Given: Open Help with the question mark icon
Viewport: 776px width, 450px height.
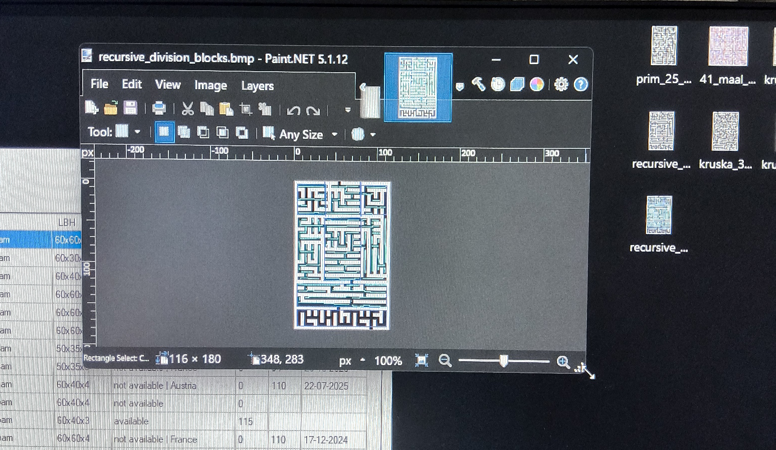Looking at the screenshot, I should click(580, 84).
